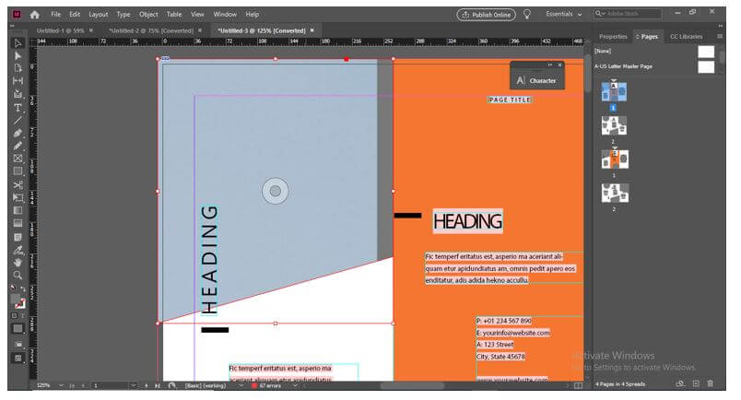Select the Free Transform tool

[18, 197]
